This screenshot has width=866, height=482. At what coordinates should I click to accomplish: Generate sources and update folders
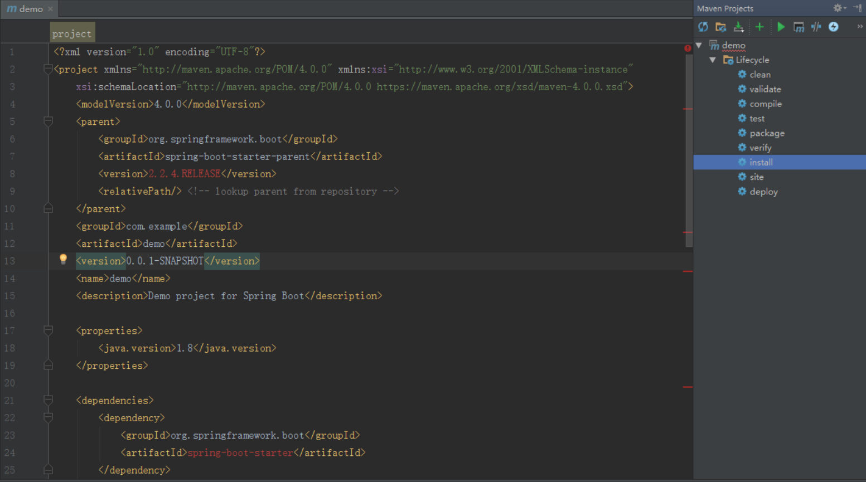click(721, 27)
